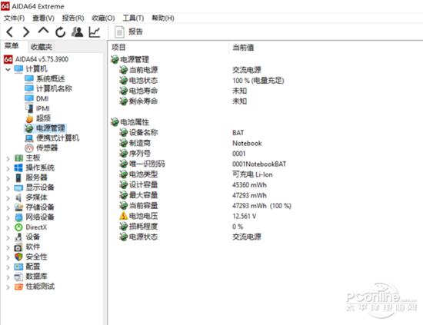Select the 当前电源 row
423x325 pixels.
click(x=190, y=70)
